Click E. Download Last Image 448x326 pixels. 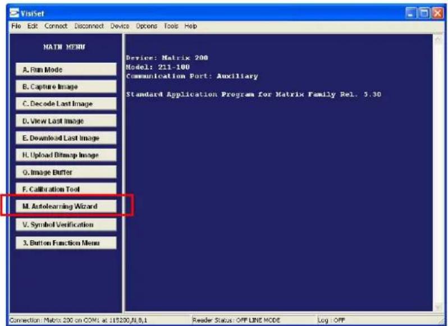(66, 138)
